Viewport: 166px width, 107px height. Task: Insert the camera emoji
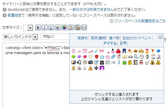click(x=91, y=62)
